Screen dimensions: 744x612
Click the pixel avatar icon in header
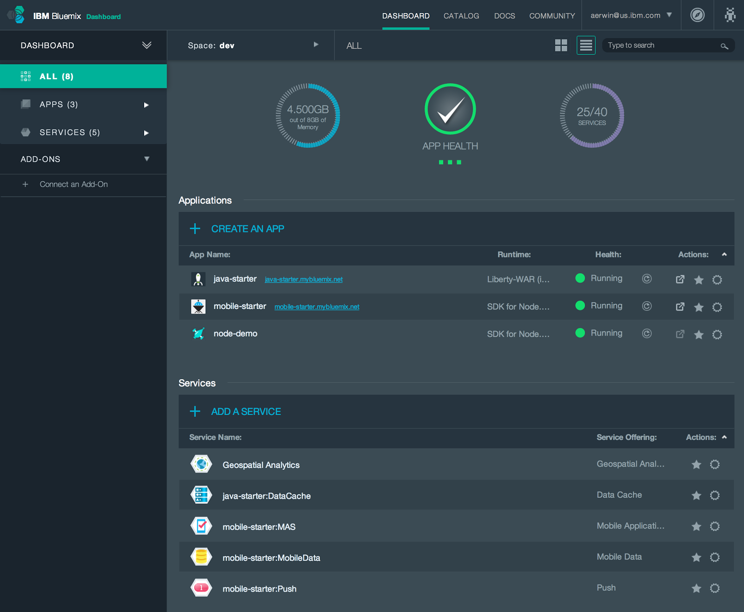point(730,15)
